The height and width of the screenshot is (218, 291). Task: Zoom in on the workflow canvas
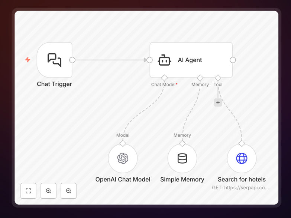(48, 191)
